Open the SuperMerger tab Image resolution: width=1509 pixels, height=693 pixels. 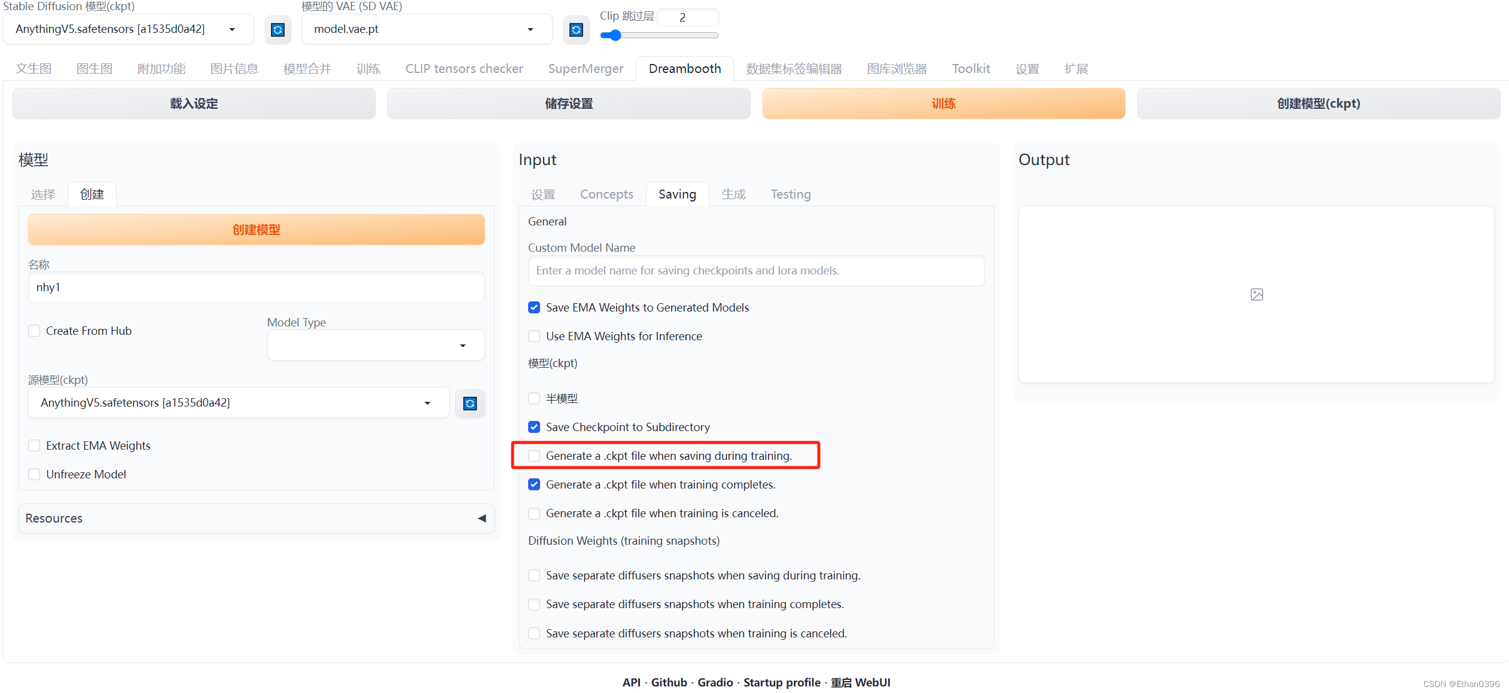(585, 69)
